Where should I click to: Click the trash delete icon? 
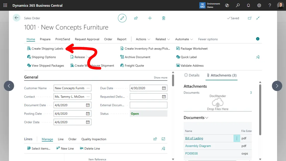click(164, 18)
